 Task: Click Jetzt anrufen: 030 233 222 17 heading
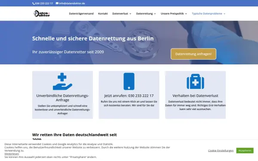[x=129, y=96]
